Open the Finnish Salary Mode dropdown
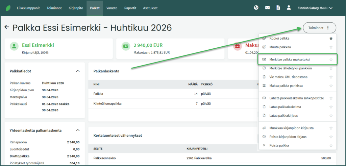This screenshot has width=346, height=166. [x=315, y=8]
